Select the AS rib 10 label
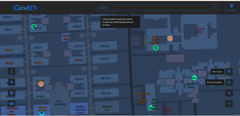Image resolution: width=240 pixels, height=116 pixels. click(x=106, y=78)
